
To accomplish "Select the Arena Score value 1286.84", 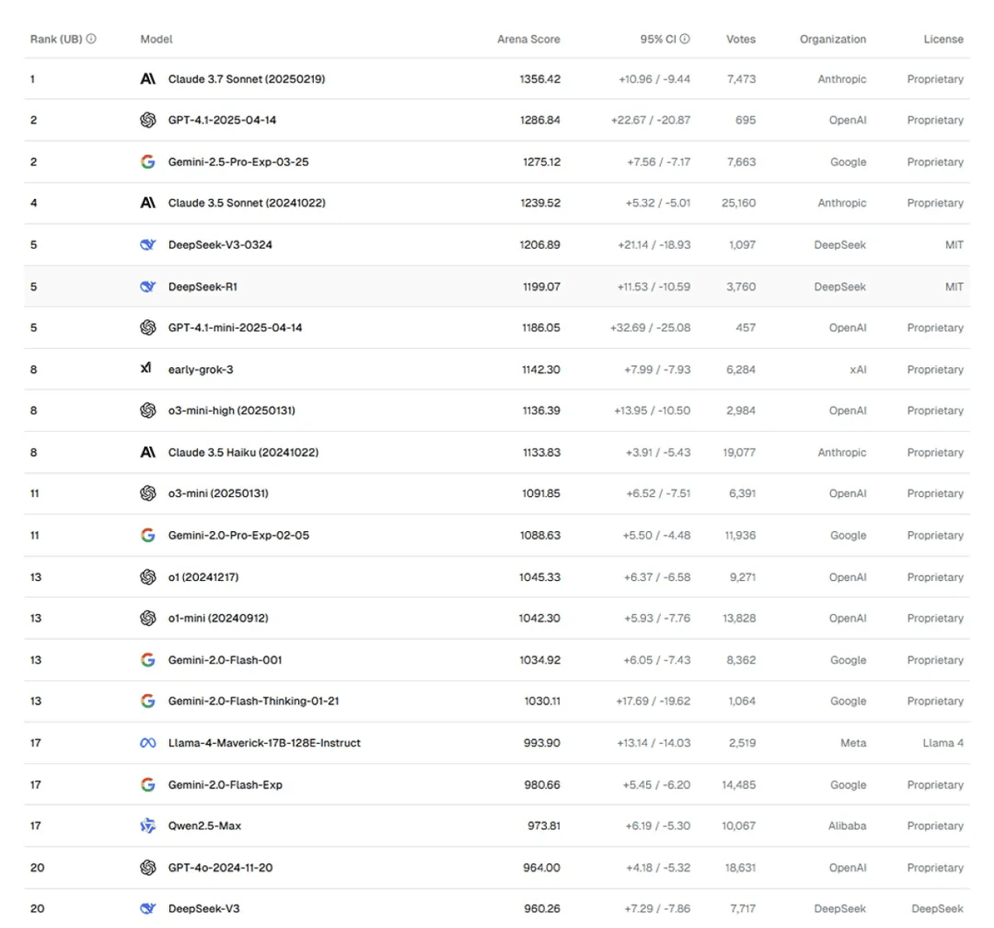I will coord(540,120).
